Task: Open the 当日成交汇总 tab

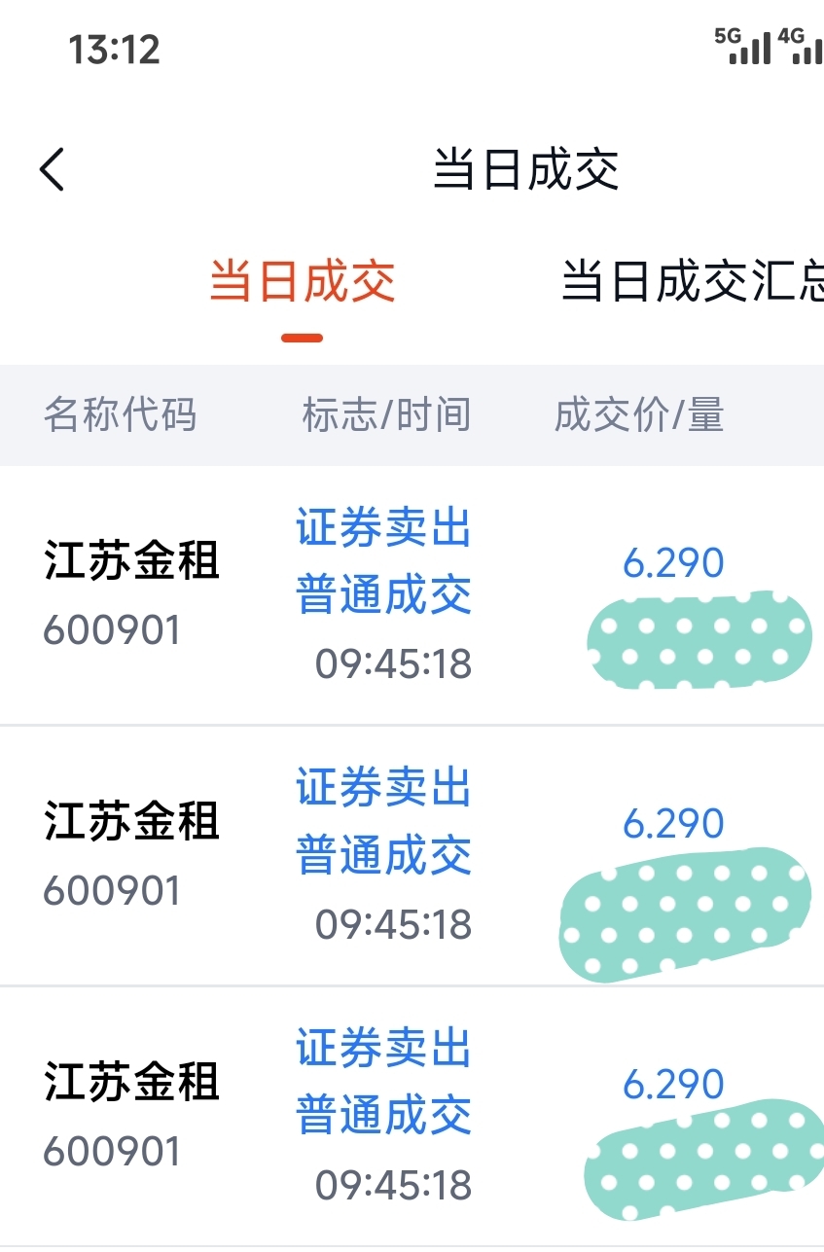Action: 693,283
